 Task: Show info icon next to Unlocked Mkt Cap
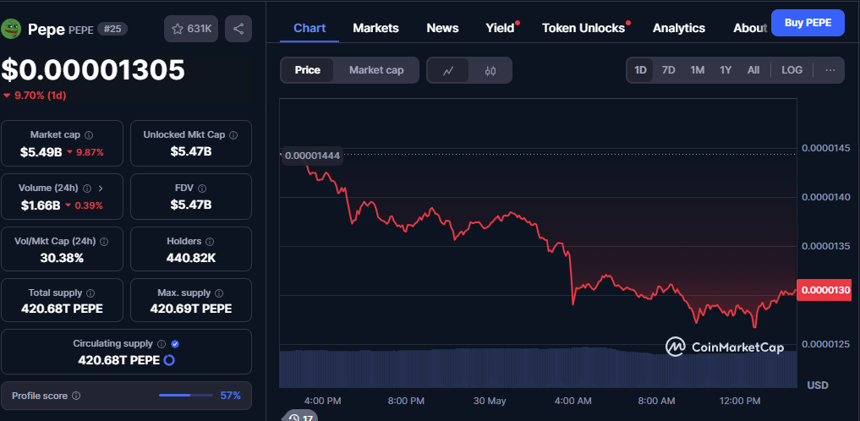tap(233, 135)
